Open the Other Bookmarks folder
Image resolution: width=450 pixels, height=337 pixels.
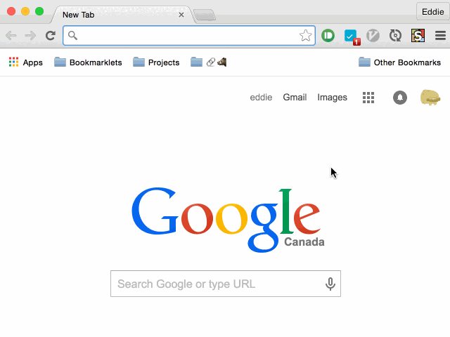tap(399, 62)
